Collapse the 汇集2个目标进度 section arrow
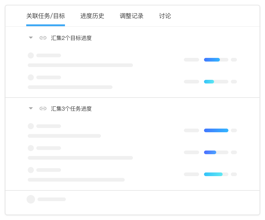Image resolution: width=265 pixels, height=220 pixels. tap(31, 38)
